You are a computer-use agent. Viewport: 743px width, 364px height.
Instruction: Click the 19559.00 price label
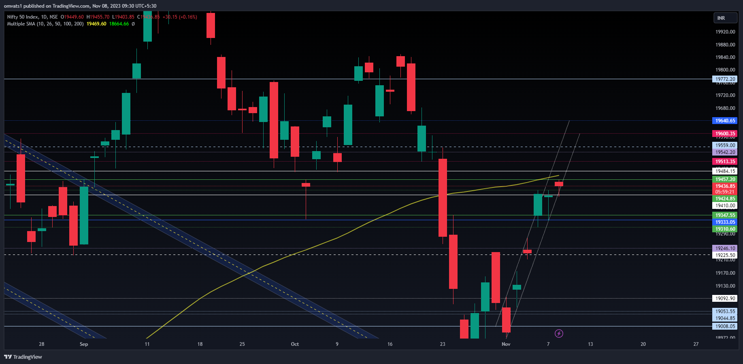click(x=725, y=145)
